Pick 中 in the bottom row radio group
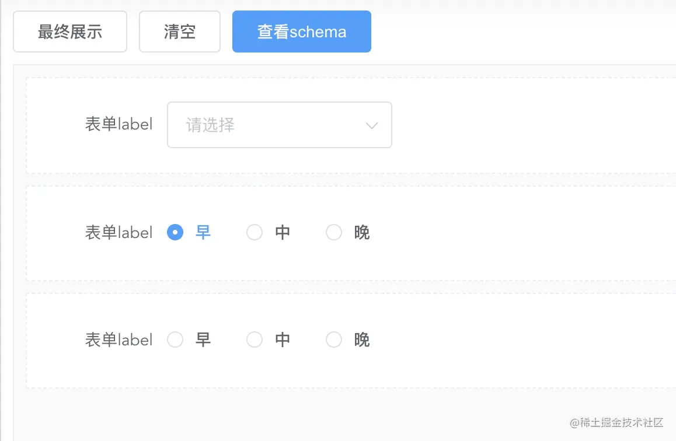676x441 pixels. (x=255, y=339)
